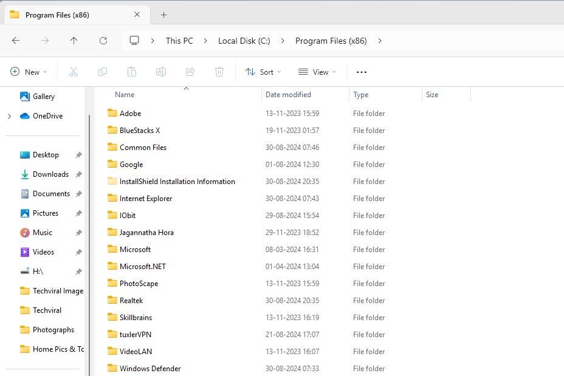Screen dimensions: 564x376
Task: Open the See more three-dots menu
Action: [362, 72]
